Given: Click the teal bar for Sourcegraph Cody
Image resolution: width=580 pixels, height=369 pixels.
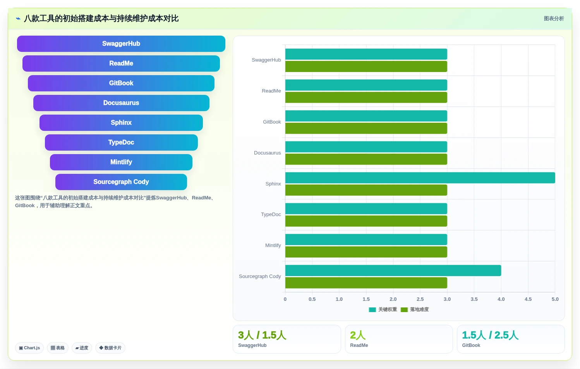Looking at the screenshot, I should point(393,270).
